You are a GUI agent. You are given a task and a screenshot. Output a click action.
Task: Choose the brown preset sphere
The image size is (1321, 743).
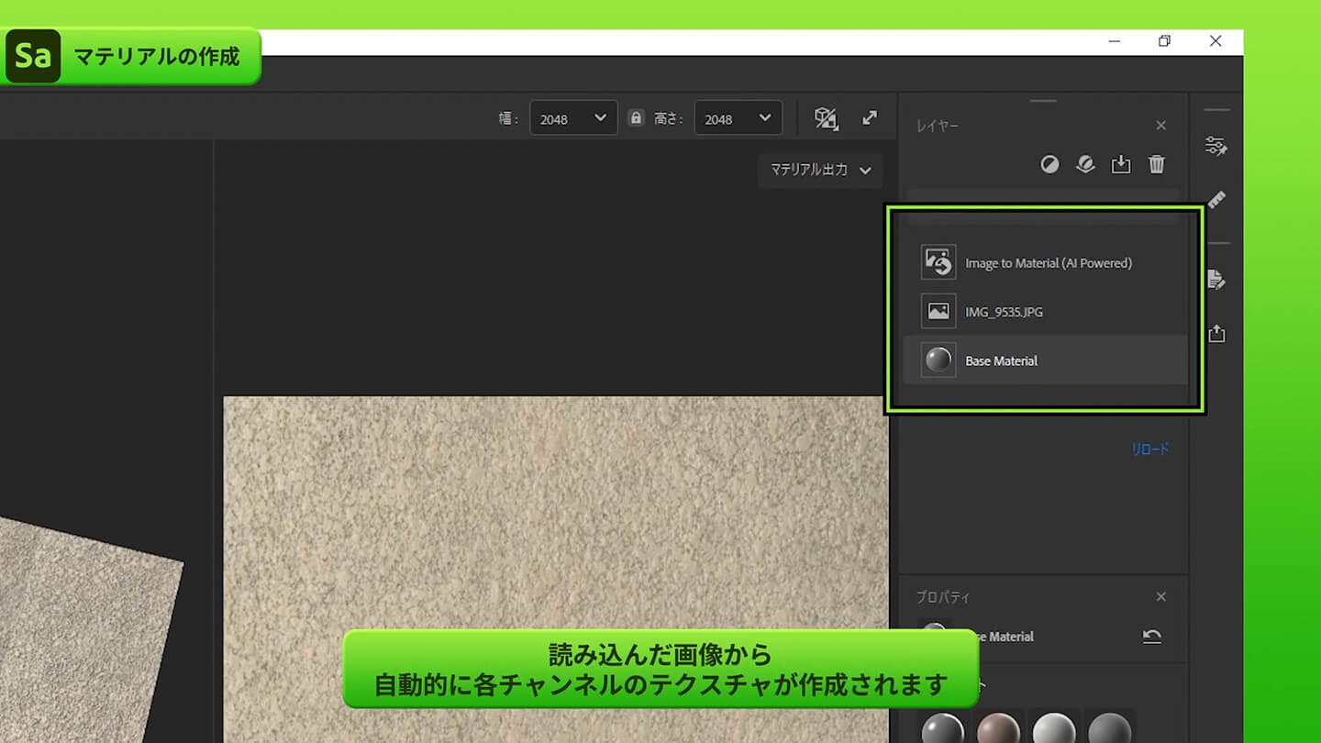[998, 727]
